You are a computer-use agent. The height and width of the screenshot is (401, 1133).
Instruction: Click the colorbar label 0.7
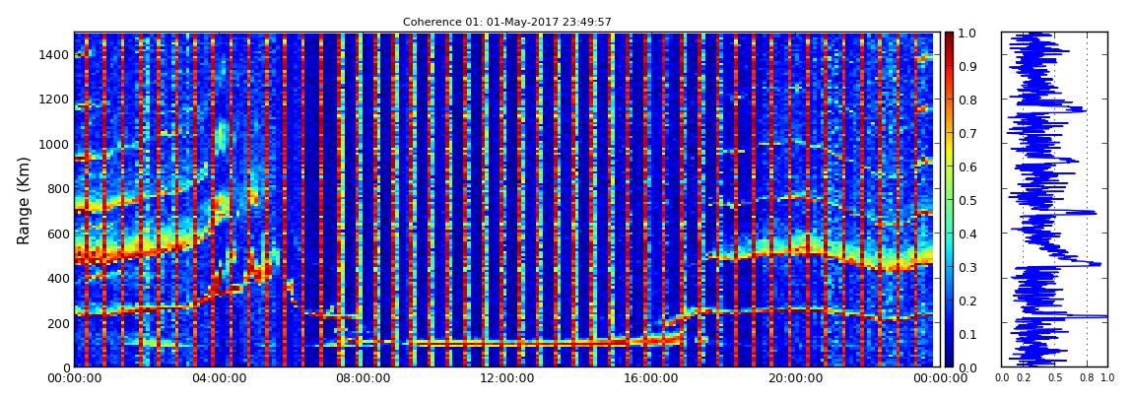pyautogui.click(x=966, y=134)
